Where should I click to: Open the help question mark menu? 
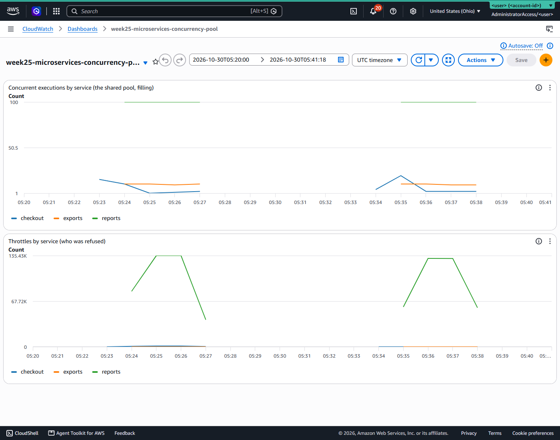click(x=393, y=11)
